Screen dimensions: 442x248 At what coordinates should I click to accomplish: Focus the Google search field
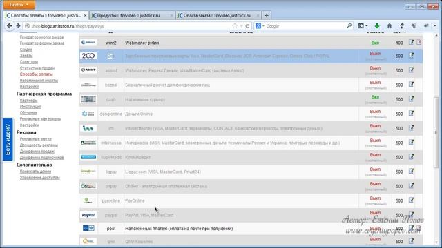point(305,26)
